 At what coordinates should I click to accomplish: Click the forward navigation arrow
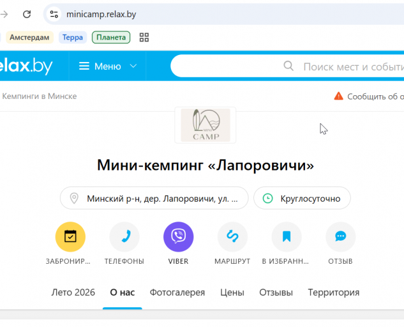(4, 14)
